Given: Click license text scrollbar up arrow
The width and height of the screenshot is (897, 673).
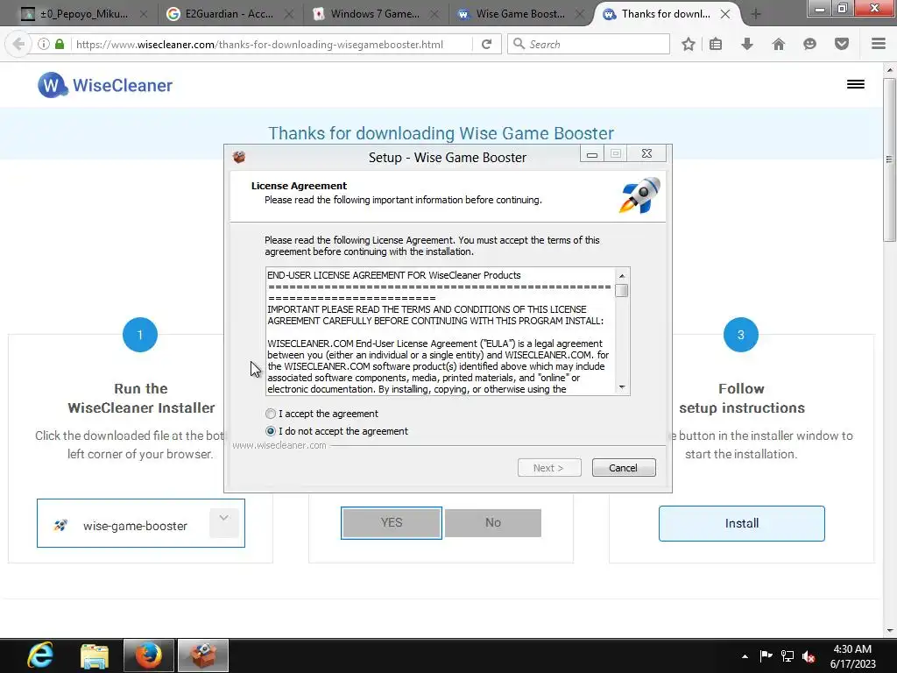Looking at the screenshot, I should point(622,276).
